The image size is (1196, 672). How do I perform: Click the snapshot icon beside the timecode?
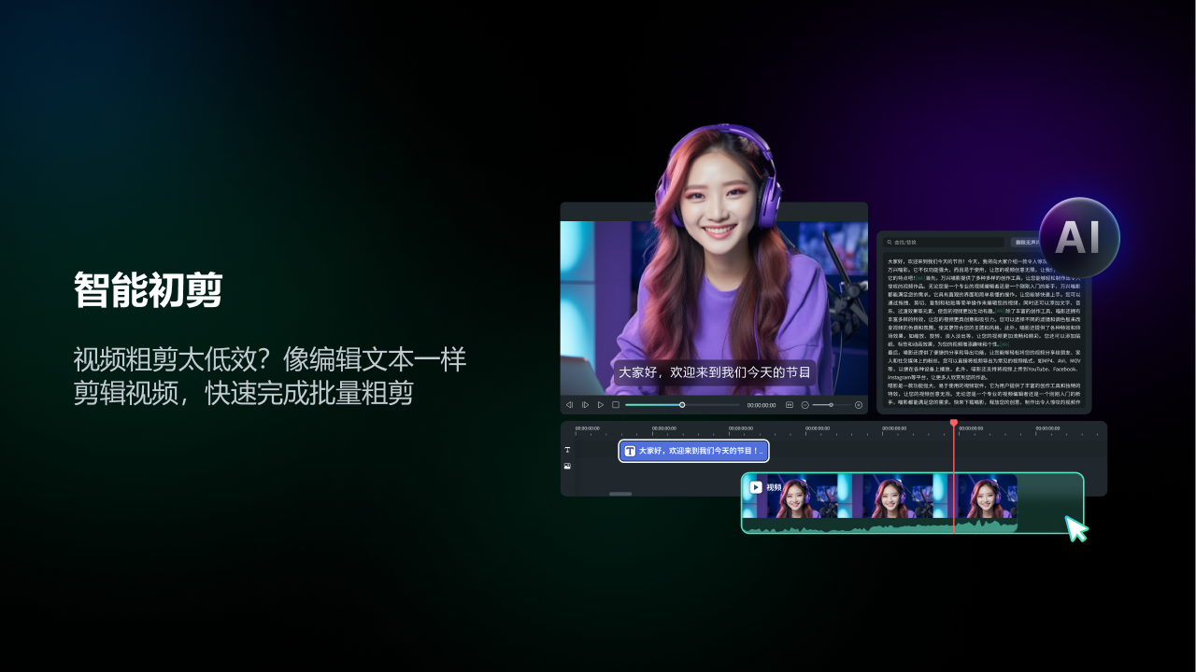click(790, 405)
